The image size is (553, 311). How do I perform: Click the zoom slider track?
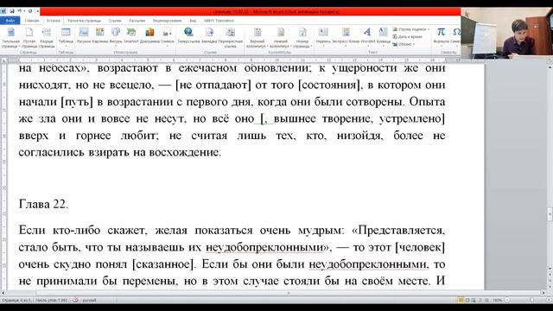[528, 300]
